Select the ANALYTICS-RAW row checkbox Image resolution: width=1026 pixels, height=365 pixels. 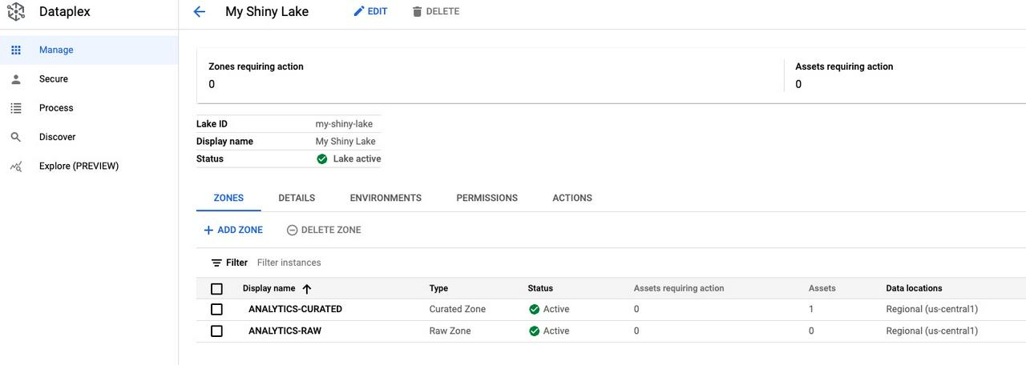216,331
